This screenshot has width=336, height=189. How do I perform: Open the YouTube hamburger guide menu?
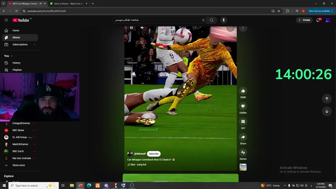tap(6, 20)
